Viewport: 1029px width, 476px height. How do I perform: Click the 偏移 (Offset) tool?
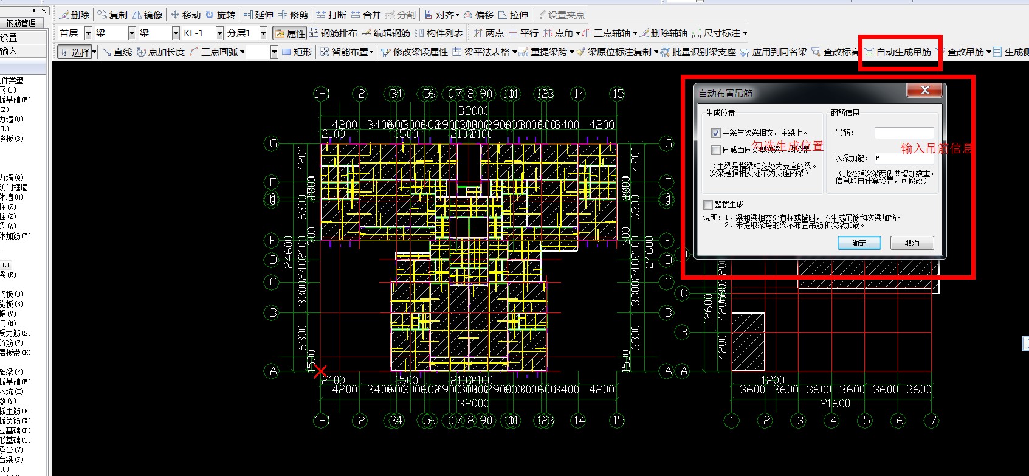[479, 15]
